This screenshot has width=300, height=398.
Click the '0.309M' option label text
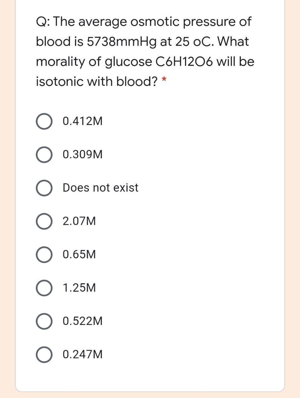[x=82, y=155]
